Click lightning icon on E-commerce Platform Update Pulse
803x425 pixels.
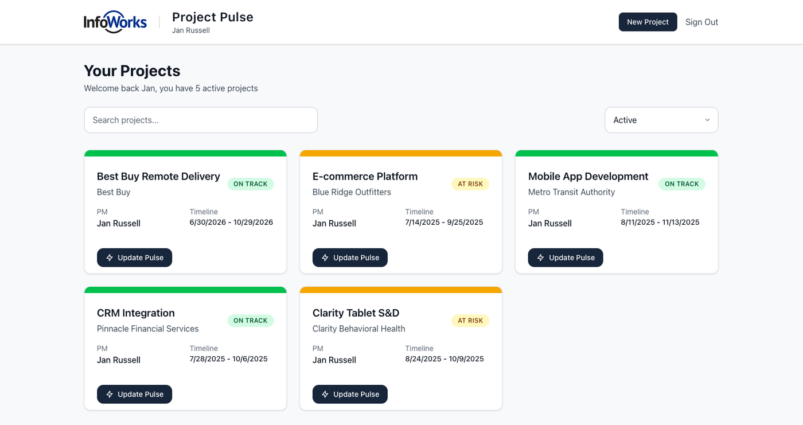coord(325,258)
